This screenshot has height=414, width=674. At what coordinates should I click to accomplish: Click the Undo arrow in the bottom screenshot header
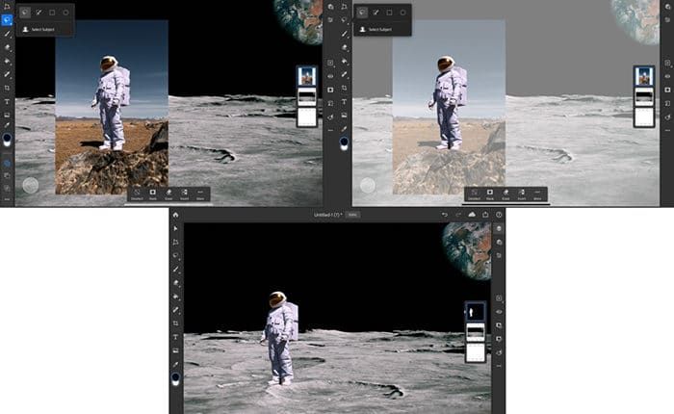point(444,215)
